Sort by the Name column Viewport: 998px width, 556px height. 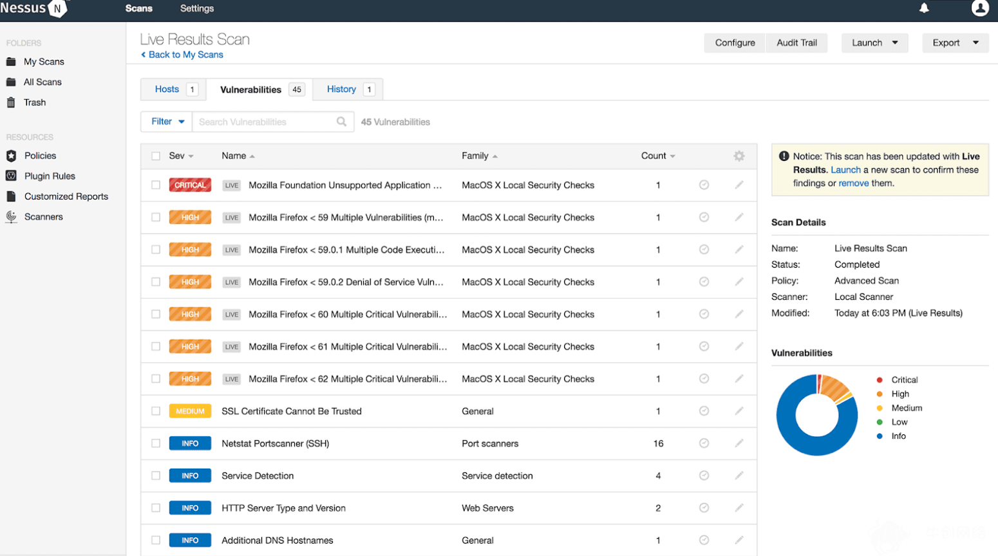(238, 156)
